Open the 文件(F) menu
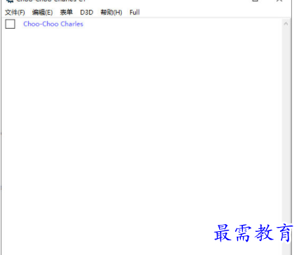 [15, 13]
